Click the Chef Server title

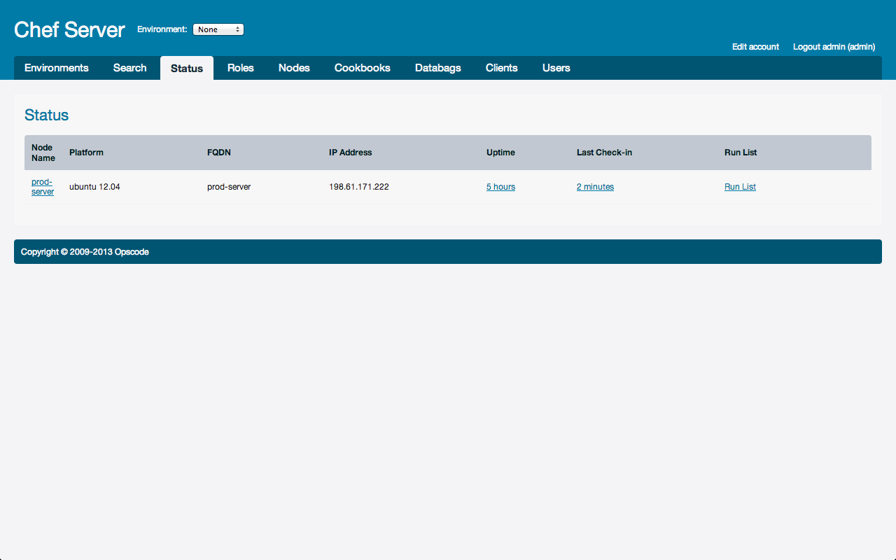pyautogui.click(x=69, y=29)
